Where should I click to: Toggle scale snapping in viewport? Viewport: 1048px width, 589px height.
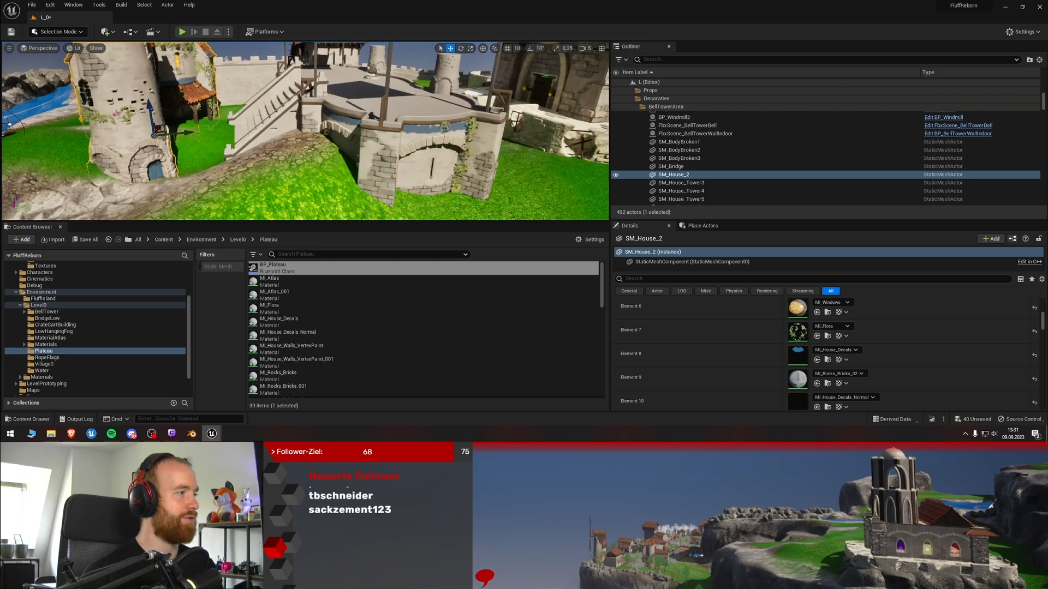[x=556, y=48]
